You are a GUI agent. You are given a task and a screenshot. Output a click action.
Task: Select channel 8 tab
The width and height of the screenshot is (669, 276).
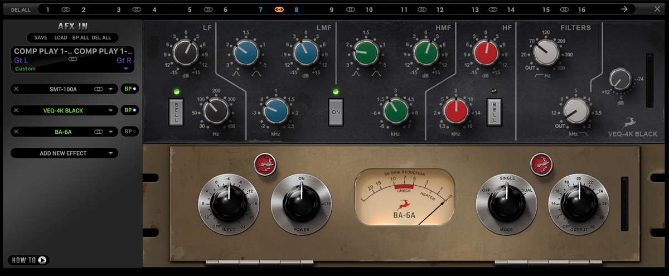click(297, 9)
